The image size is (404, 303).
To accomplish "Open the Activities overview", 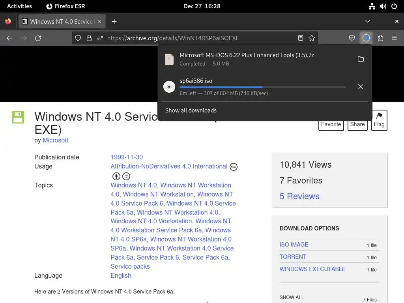I will point(19,6).
